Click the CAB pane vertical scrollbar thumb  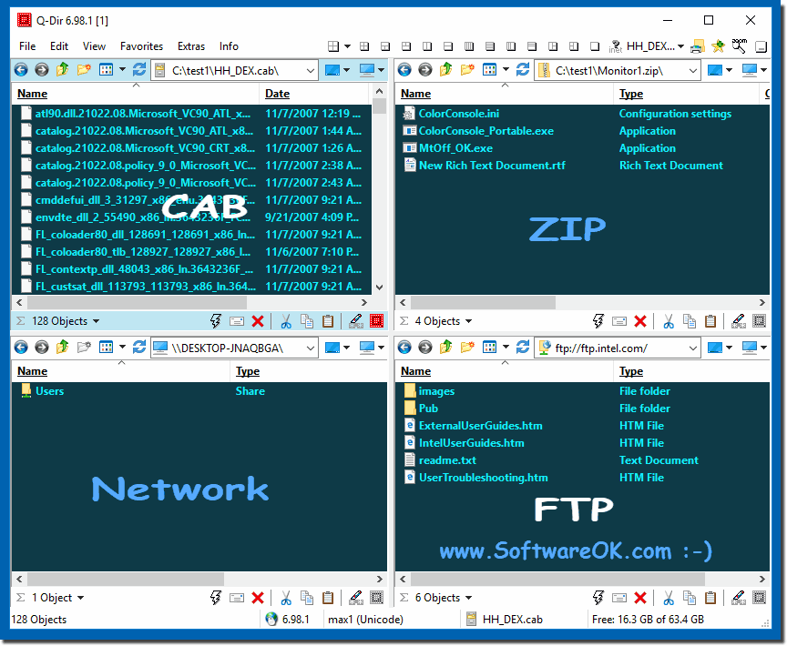click(380, 106)
